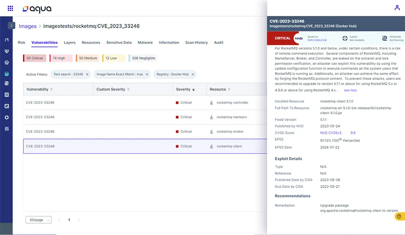405x235 pixels.
Task: Open the NVD CVSSv3 9.8 header link
Action: point(317,40)
